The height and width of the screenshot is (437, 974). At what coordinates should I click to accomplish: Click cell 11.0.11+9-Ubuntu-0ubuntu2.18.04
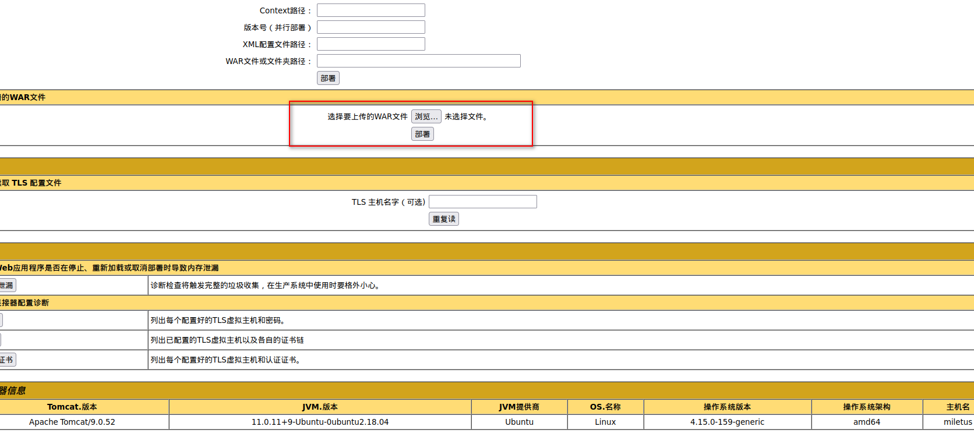pos(320,422)
